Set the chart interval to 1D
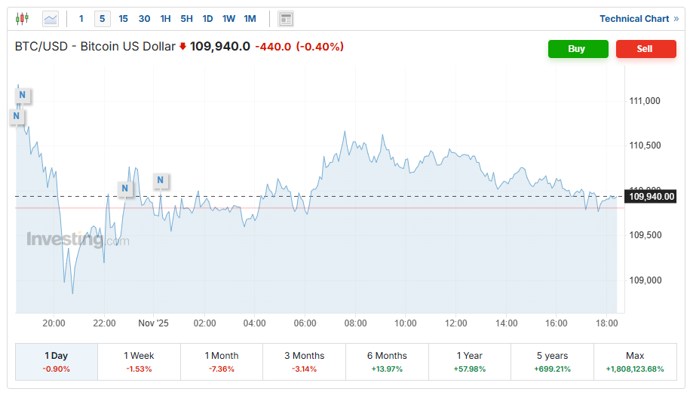Viewport: 690px width, 398px height. pyautogui.click(x=207, y=19)
